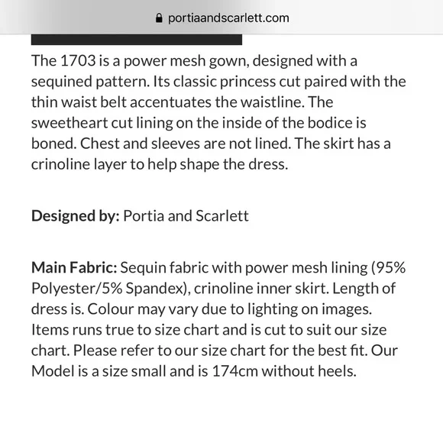This screenshot has width=443, height=443.
Task: Click the black bar above the description
Action: (137, 40)
